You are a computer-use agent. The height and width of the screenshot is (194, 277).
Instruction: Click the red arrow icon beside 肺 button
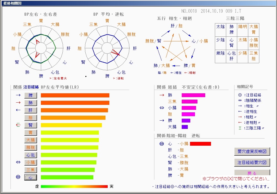18,103
